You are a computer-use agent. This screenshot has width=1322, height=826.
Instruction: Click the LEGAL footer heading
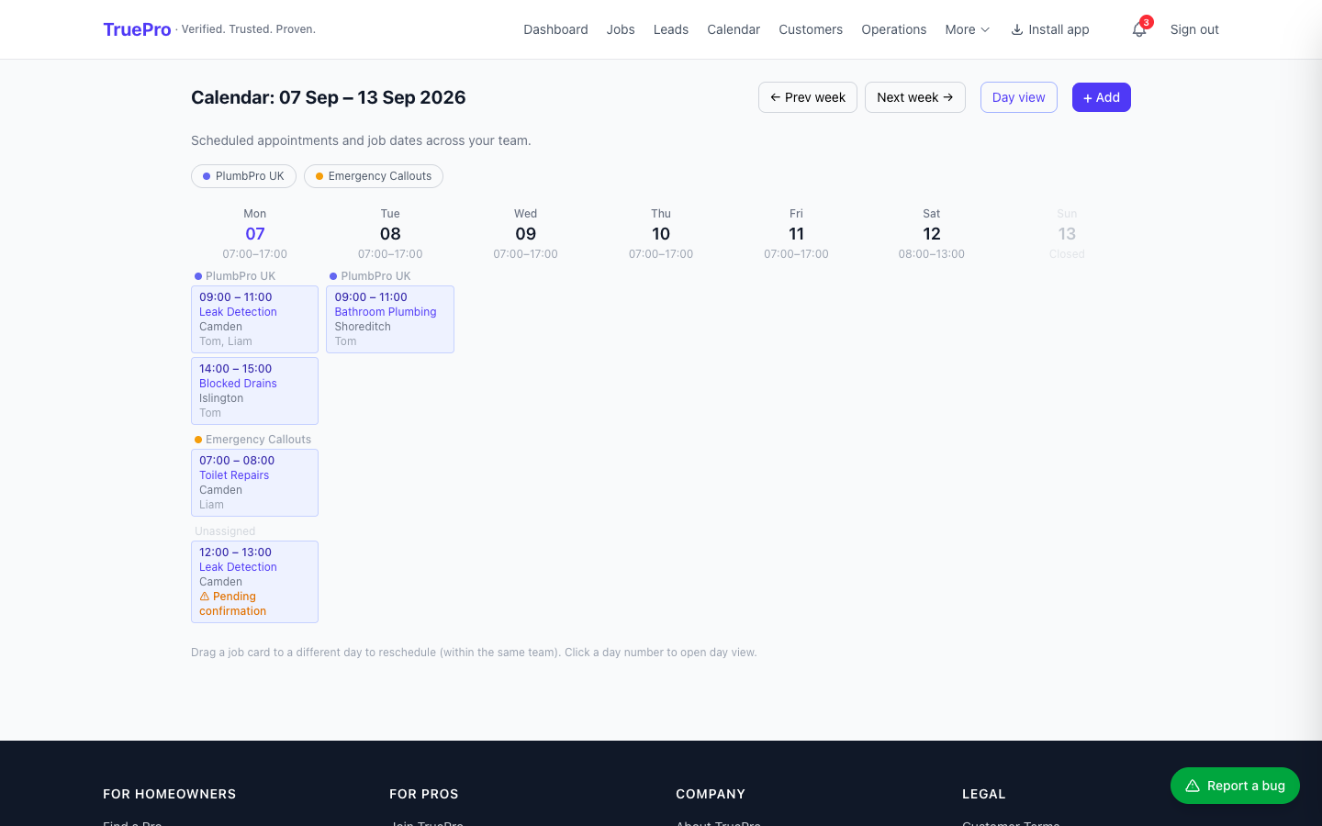tap(984, 794)
